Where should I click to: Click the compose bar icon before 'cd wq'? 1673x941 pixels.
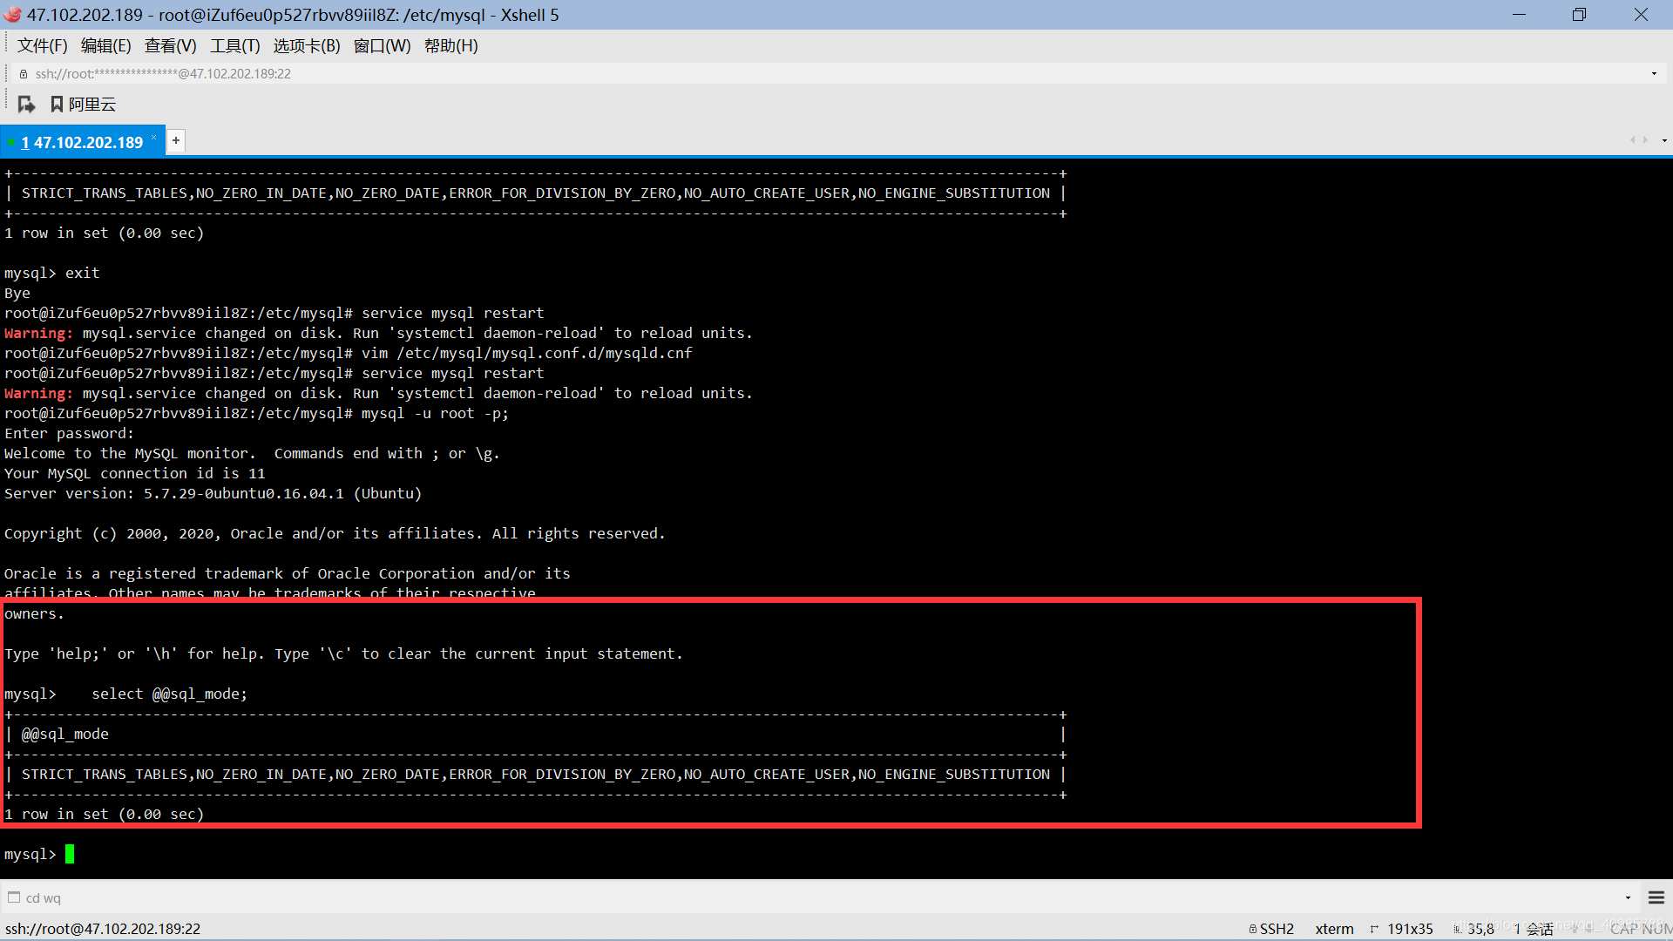(x=14, y=897)
